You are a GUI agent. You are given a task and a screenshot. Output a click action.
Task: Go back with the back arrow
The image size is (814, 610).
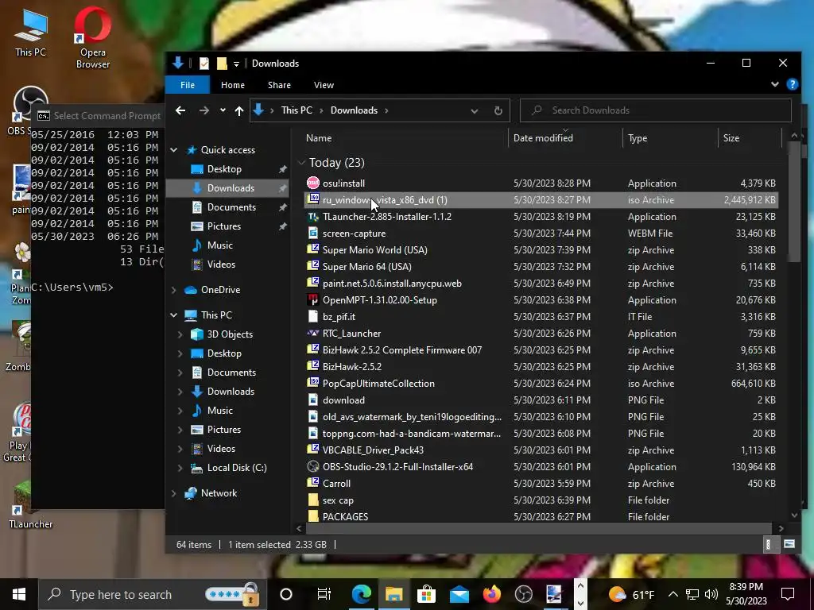[x=180, y=110]
